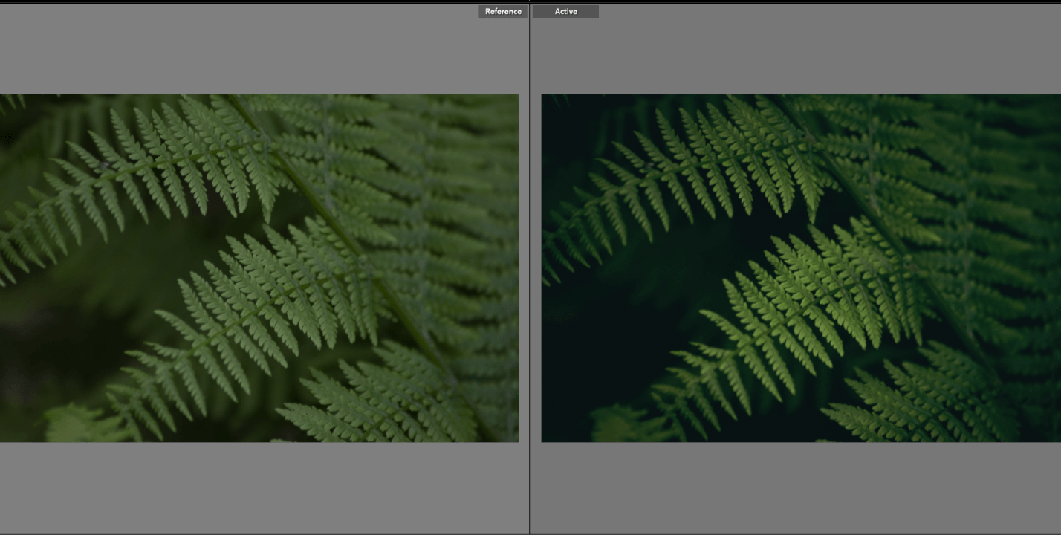Click the top-left corner of Active photo
1061x535 pixels.
[544, 97]
